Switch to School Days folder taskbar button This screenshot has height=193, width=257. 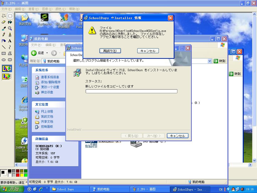pos(70,189)
